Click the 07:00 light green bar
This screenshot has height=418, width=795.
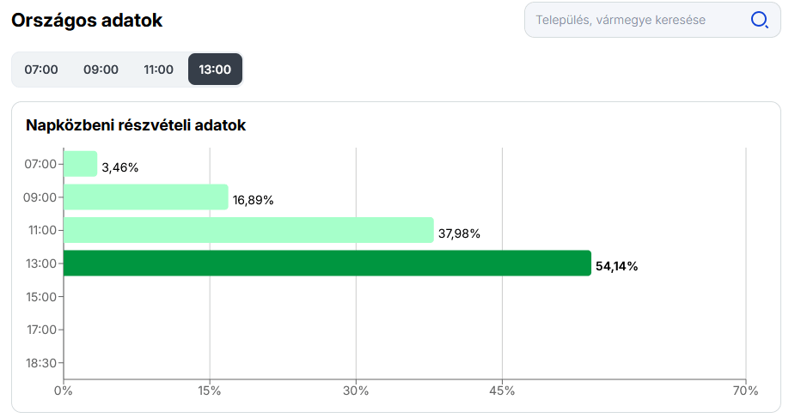pos(80,164)
